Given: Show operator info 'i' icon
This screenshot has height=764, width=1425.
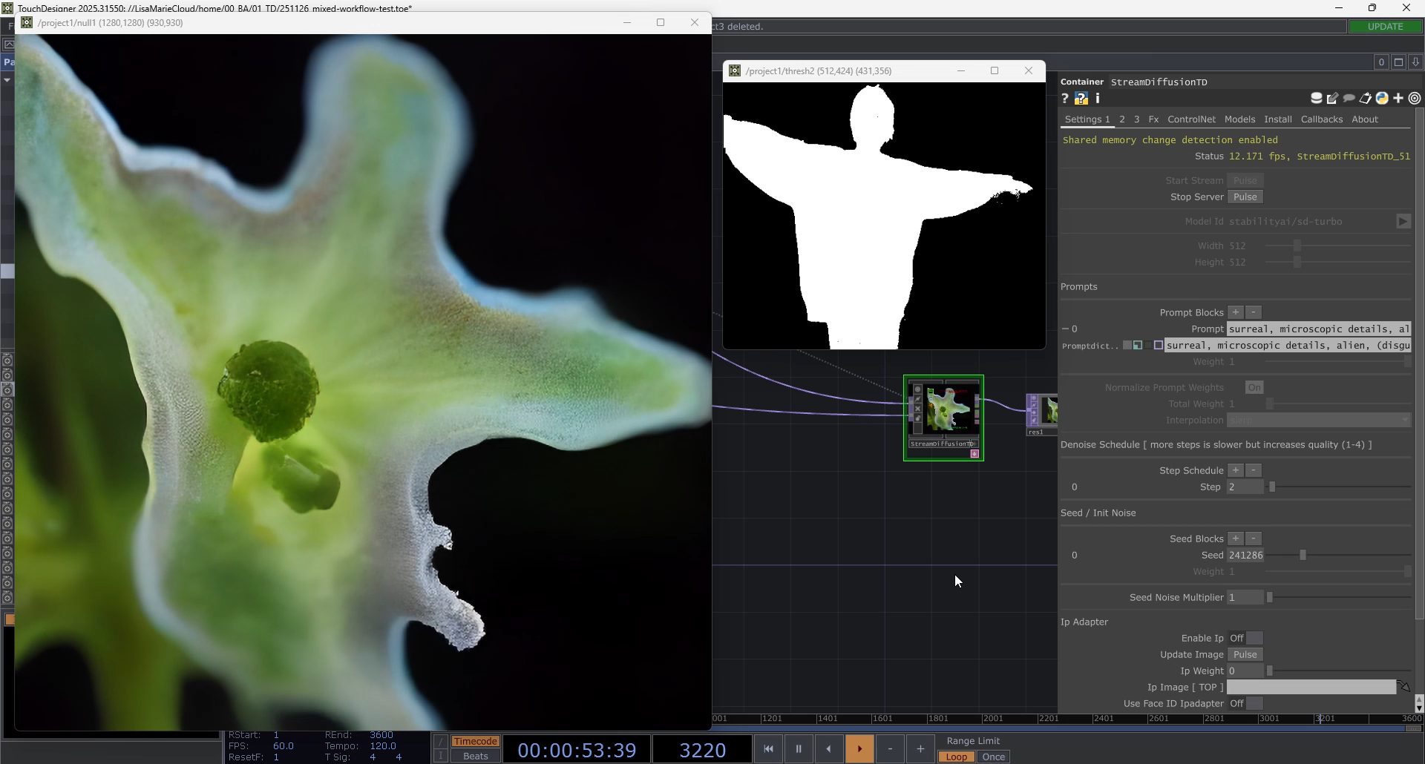Looking at the screenshot, I should (1098, 99).
